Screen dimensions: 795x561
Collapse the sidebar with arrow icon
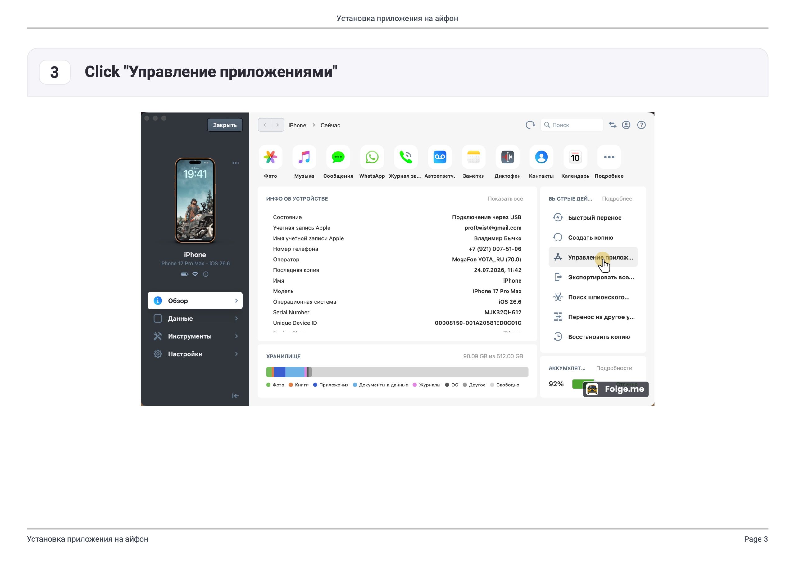tap(235, 396)
